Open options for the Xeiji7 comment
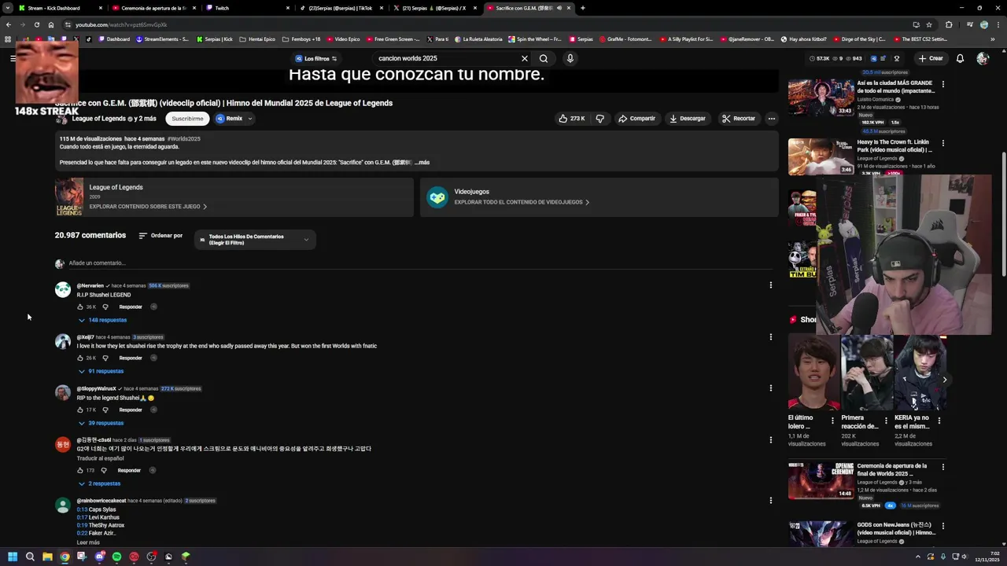The image size is (1007, 566). tap(770, 336)
